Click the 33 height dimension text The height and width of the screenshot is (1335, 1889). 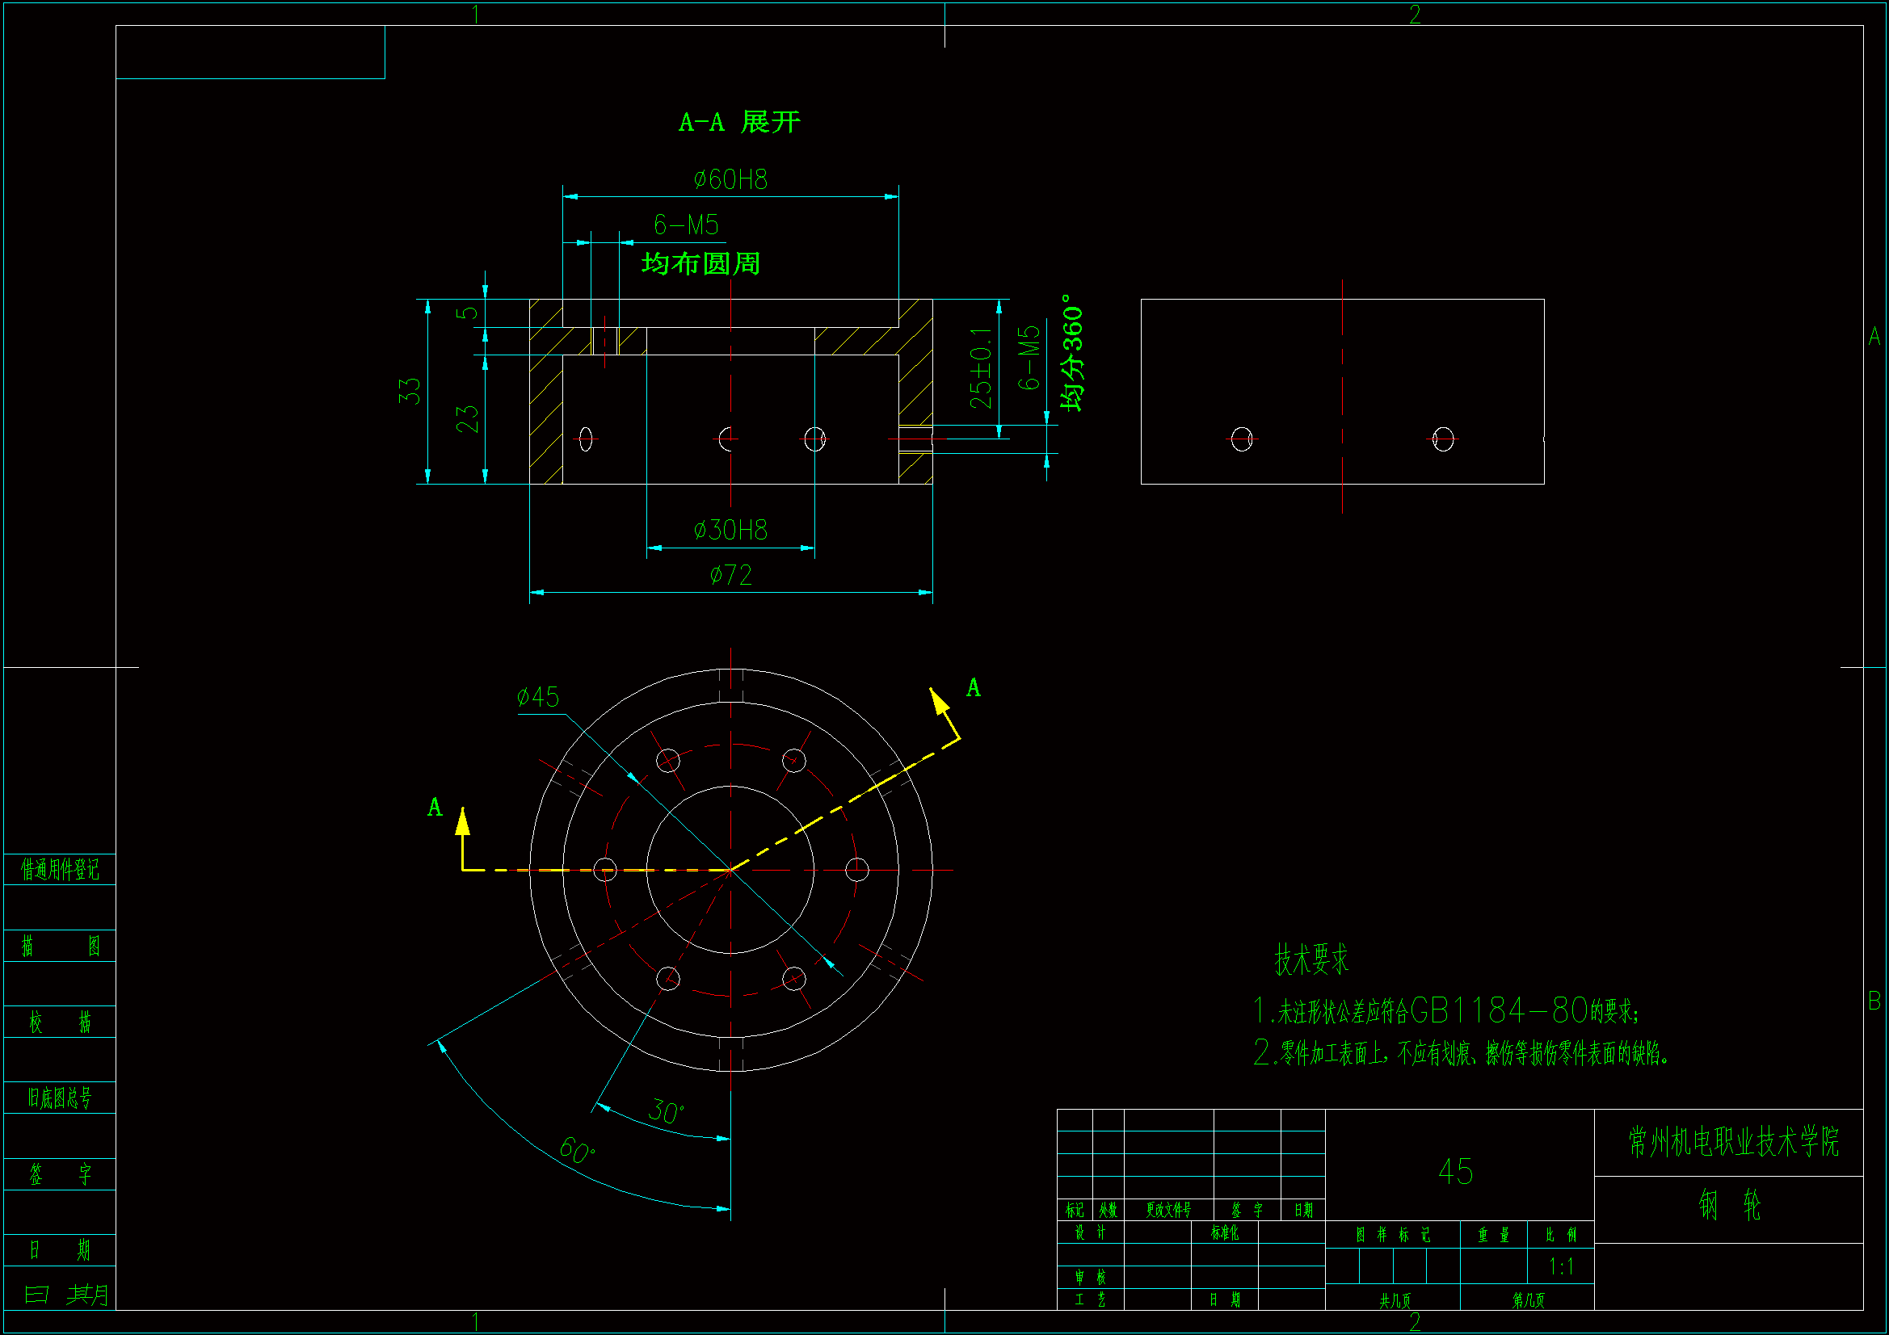(409, 391)
